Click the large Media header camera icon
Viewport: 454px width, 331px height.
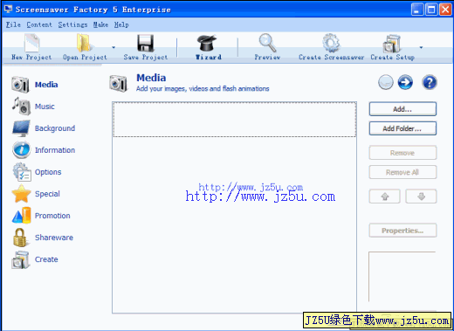tap(119, 84)
